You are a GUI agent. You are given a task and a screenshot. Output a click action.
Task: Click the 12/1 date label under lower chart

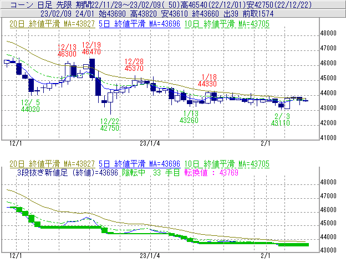(x=16, y=256)
